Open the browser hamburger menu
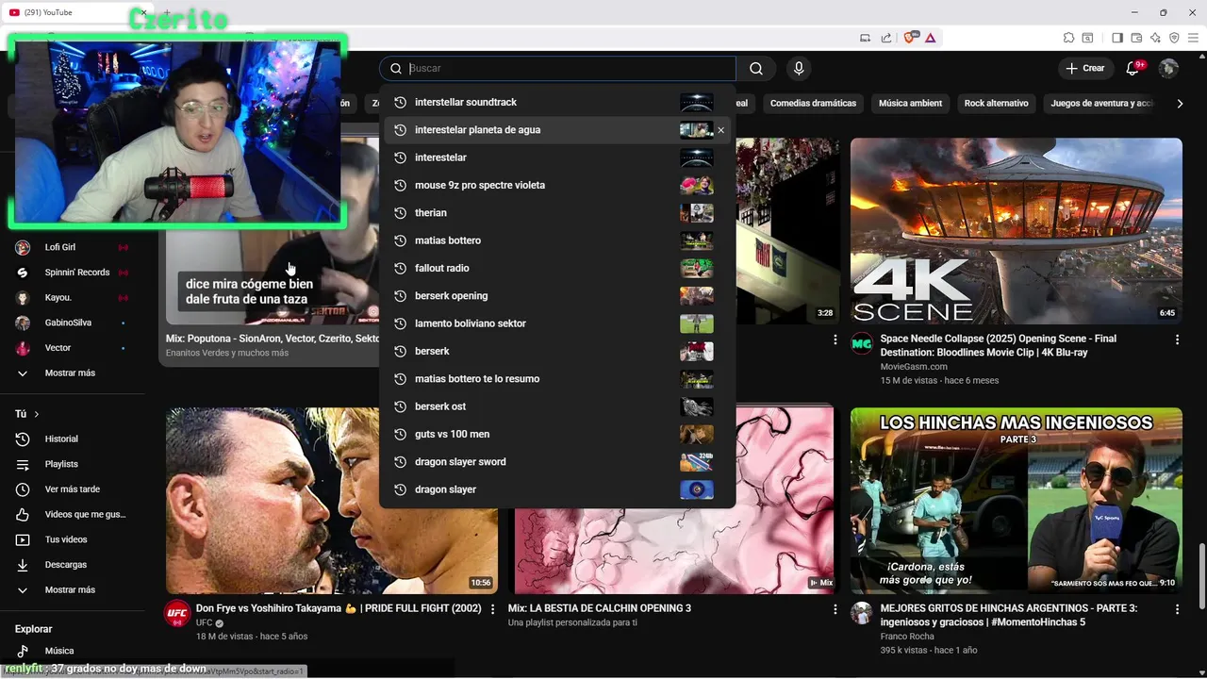The width and height of the screenshot is (1207, 679). pos(1193,38)
